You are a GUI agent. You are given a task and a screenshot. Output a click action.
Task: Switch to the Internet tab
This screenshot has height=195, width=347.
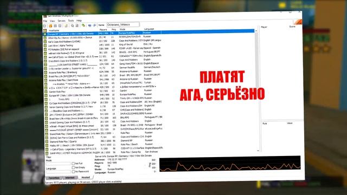70,178
